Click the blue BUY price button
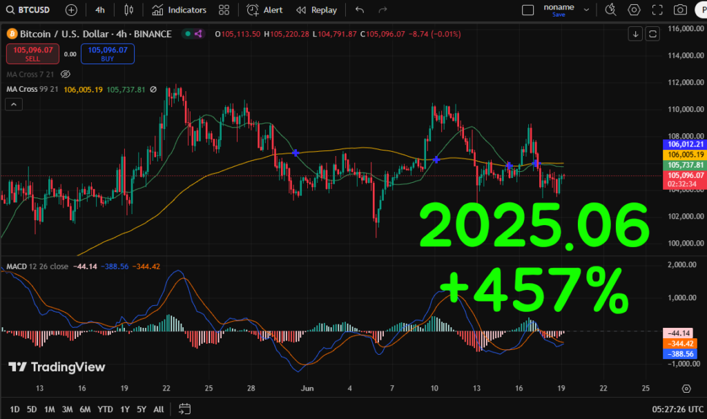 [108, 54]
